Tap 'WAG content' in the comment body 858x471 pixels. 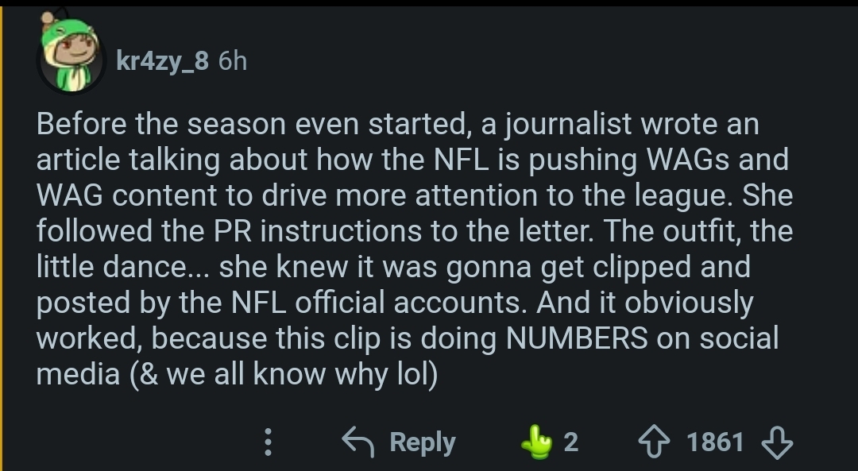127,195
